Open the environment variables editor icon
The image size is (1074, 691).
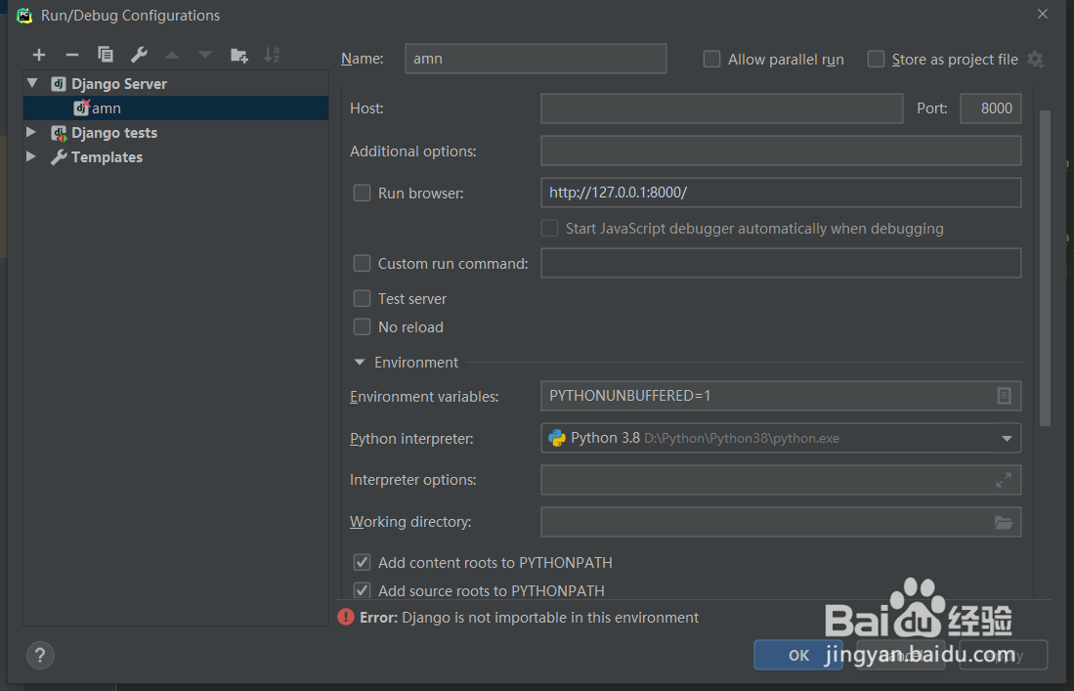pyautogui.click(x=1004, y=396)
